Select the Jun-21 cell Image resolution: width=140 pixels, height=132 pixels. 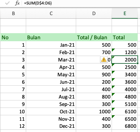51,82
